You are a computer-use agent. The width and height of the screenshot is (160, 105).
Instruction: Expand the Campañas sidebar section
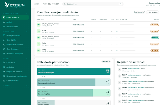pos(27,86)
